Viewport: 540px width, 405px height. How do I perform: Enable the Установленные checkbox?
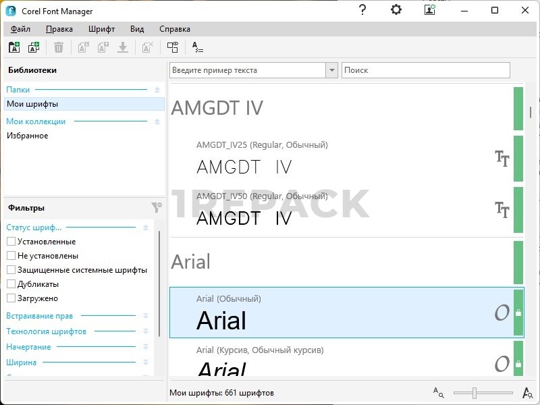(11, 242)
